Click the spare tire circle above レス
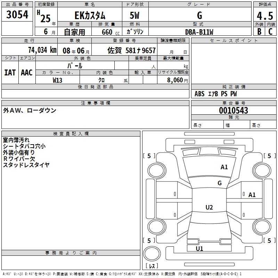The image size is (278, 278). (x=152, y=254)
